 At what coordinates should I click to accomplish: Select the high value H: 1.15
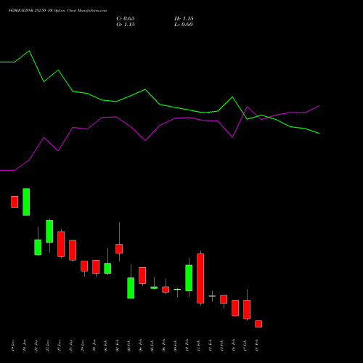coord(184,18)
